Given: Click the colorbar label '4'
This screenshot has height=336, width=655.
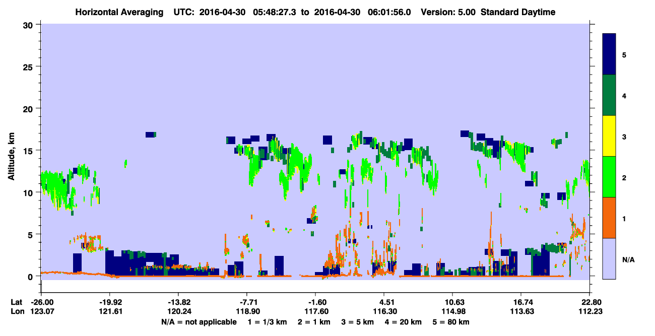Looking at the screenshot, I should (x=624, y=95).
